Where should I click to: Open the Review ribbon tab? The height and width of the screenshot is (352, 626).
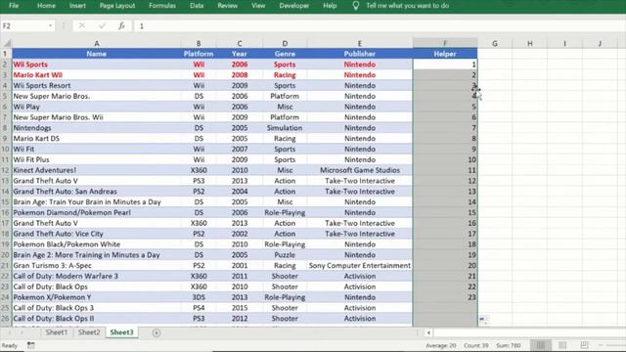pyautogui.click(x=228, y=6)
